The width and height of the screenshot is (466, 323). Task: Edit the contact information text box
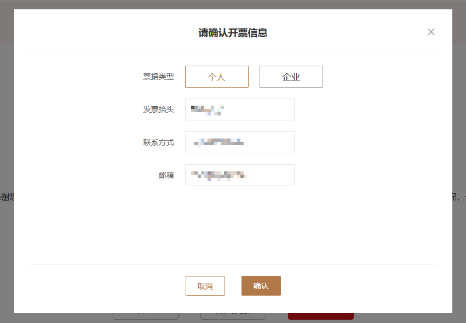click(239, 142)
